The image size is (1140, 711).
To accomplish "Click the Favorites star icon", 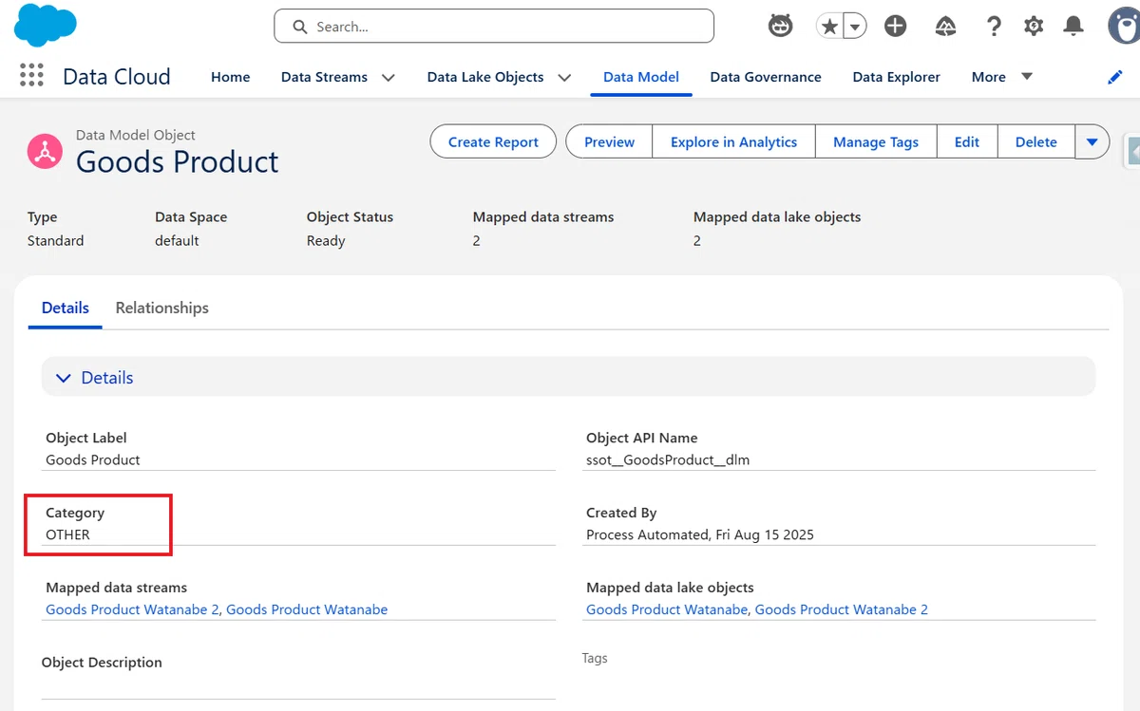I will pos(829,27).
